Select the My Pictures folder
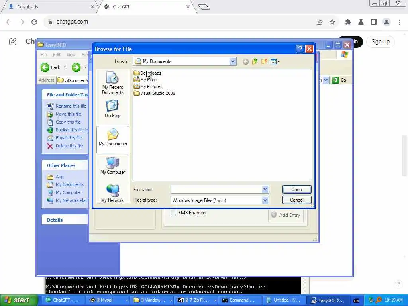 [x=148, y=86]
